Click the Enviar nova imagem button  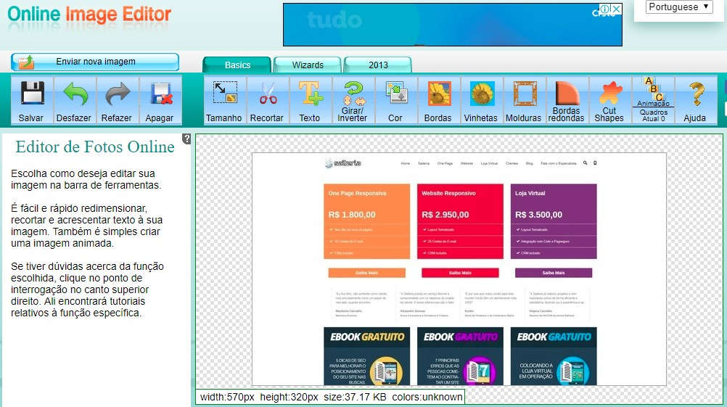click(x=95, y=62)
